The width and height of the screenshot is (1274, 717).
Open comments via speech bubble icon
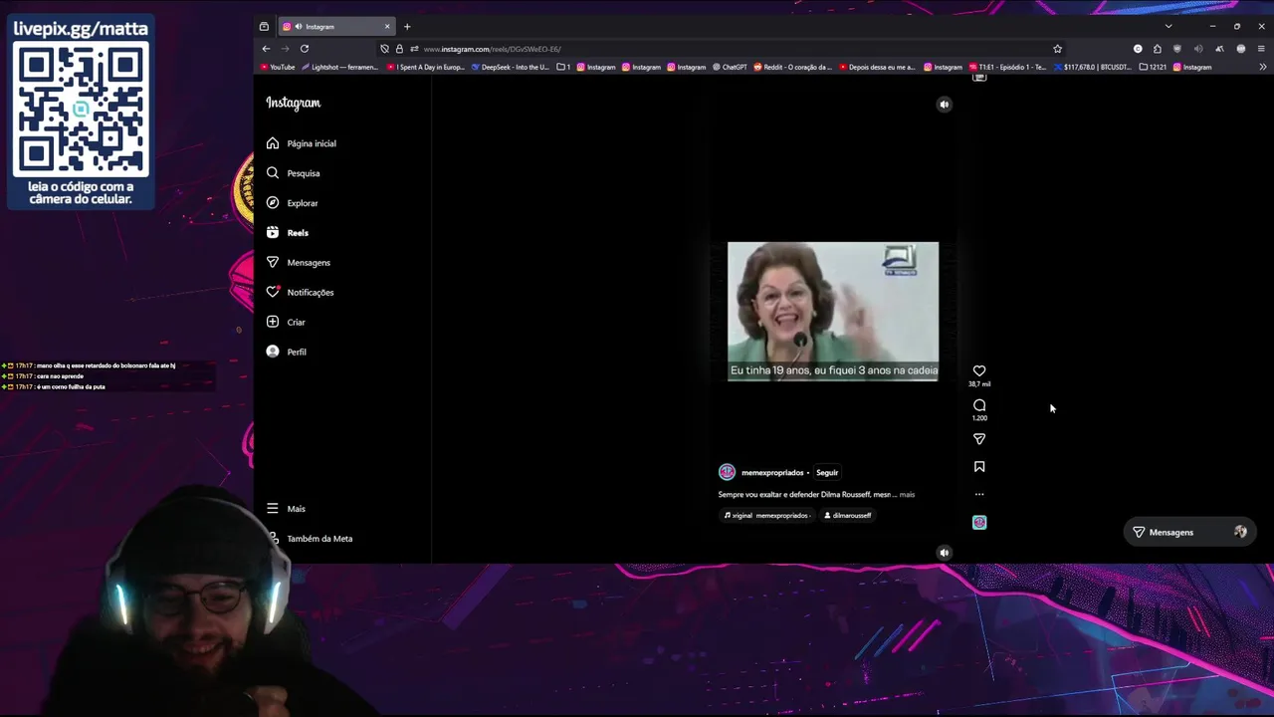[x=979, y=405]
